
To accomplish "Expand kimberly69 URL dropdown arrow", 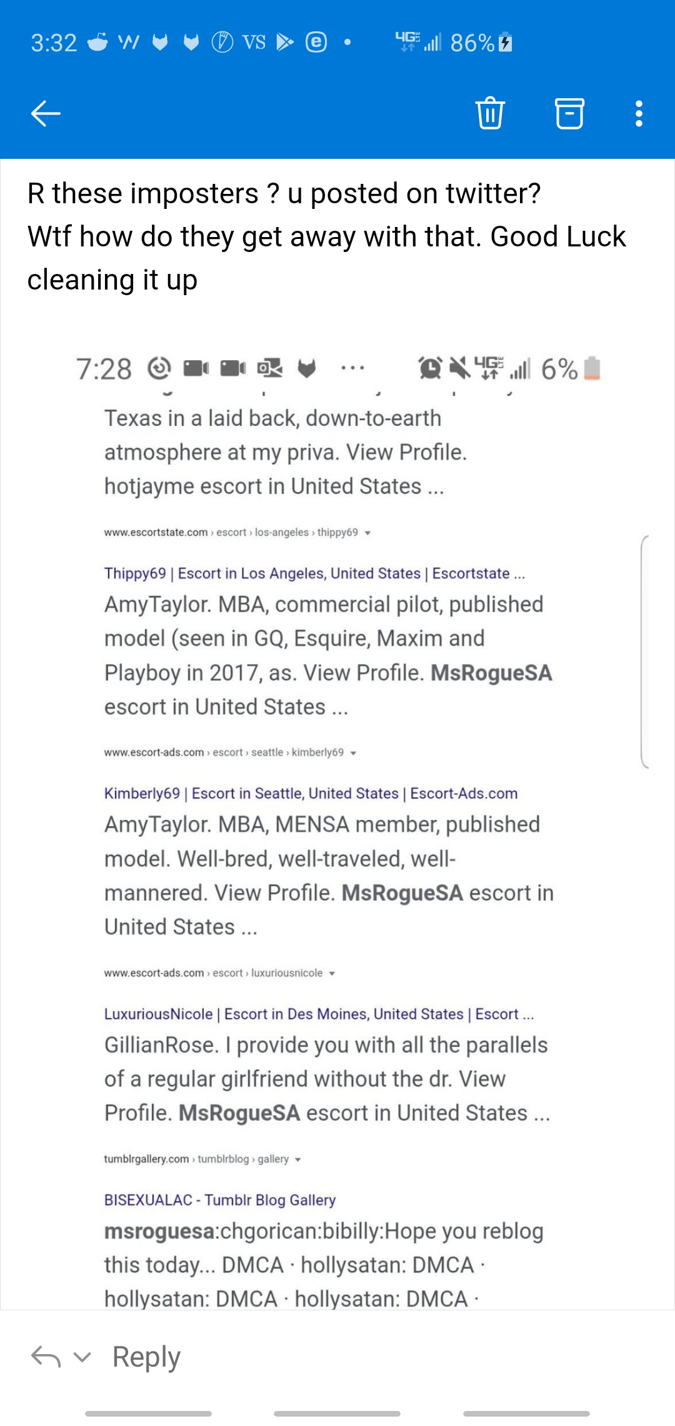I will [x=354, y=753].
